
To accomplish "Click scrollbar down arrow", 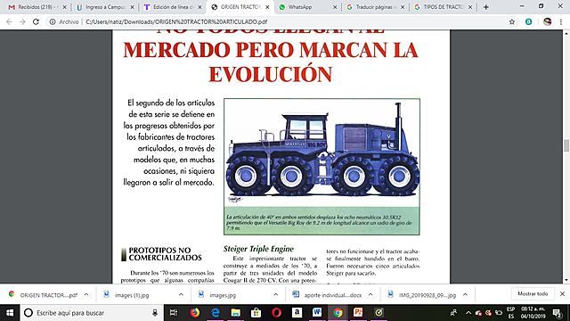I will coord(566,280).
